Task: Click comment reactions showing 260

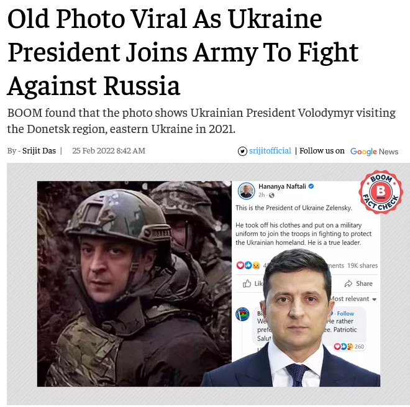Action: [x=349, y=346]
